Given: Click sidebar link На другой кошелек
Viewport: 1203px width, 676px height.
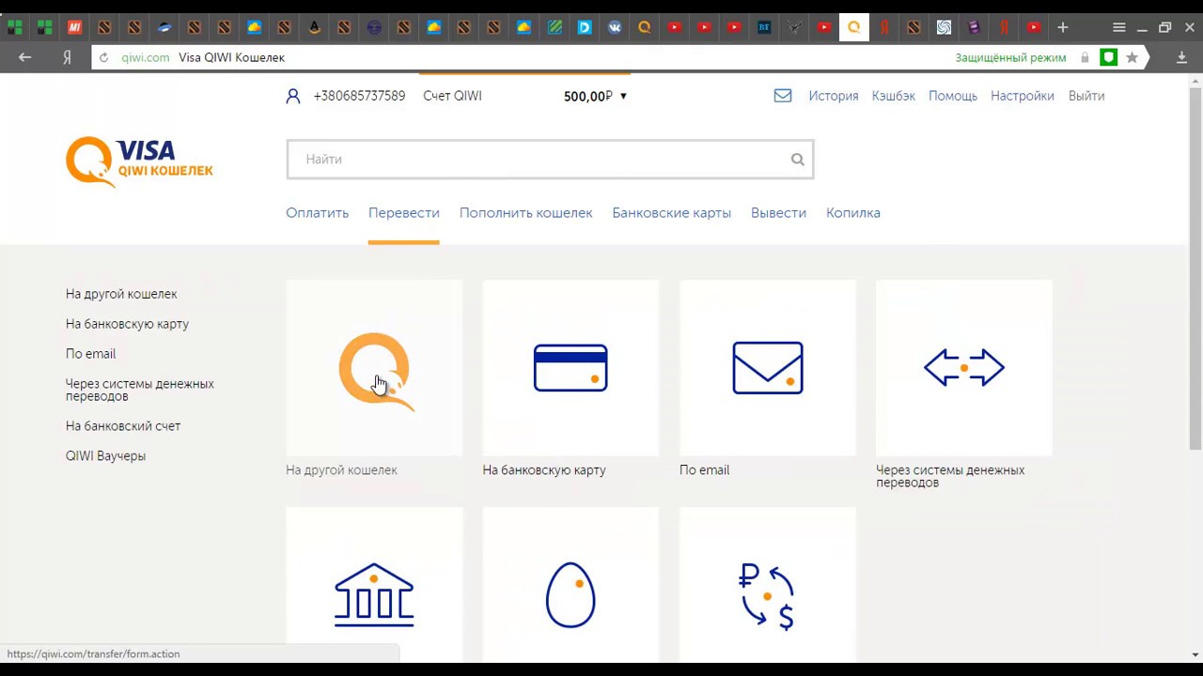Looking at the screenshot, I should (121, 294).
